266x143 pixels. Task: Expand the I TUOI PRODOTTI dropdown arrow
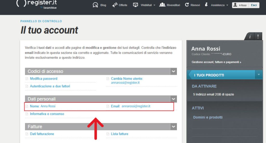click(259, 75)
